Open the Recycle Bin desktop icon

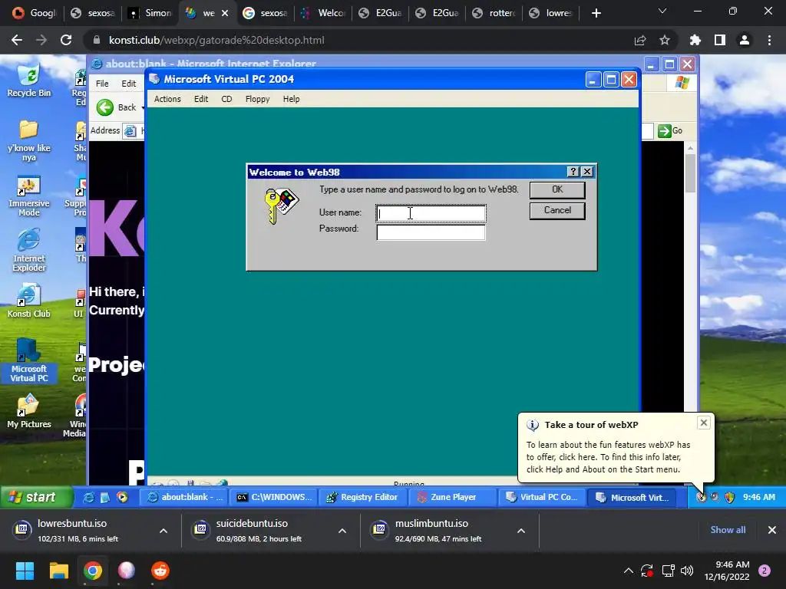[x=28, y=80]
